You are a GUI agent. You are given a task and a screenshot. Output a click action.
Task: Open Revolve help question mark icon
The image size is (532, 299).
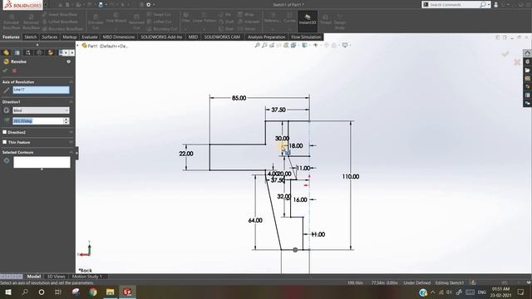pyautogui.click(x=68, y=61)
